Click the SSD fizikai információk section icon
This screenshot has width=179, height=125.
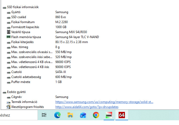[4, 8]
